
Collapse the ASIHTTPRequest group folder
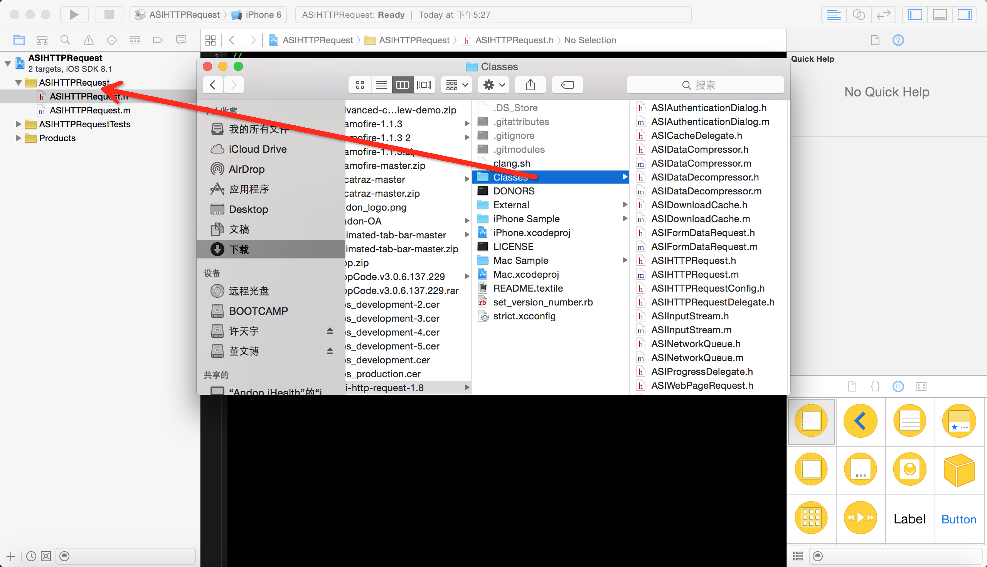[18, 83]
